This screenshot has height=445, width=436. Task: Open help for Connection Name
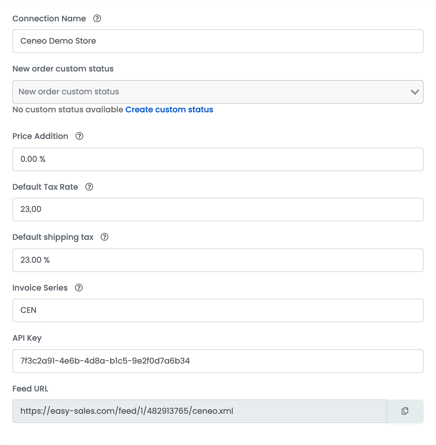[97, 19]
